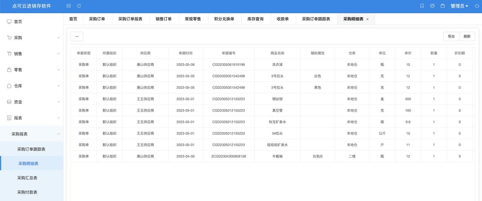Click the coins icon beside 资金
The width and height of the screenshot is (482, 201).
coord(9,102)
